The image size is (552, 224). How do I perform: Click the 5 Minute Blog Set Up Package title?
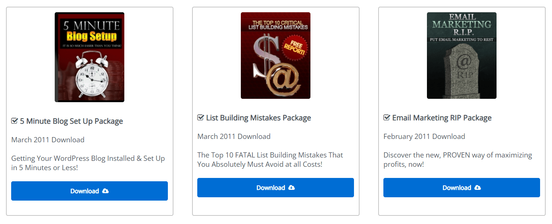pyautogui.click(x=71, y=121)
